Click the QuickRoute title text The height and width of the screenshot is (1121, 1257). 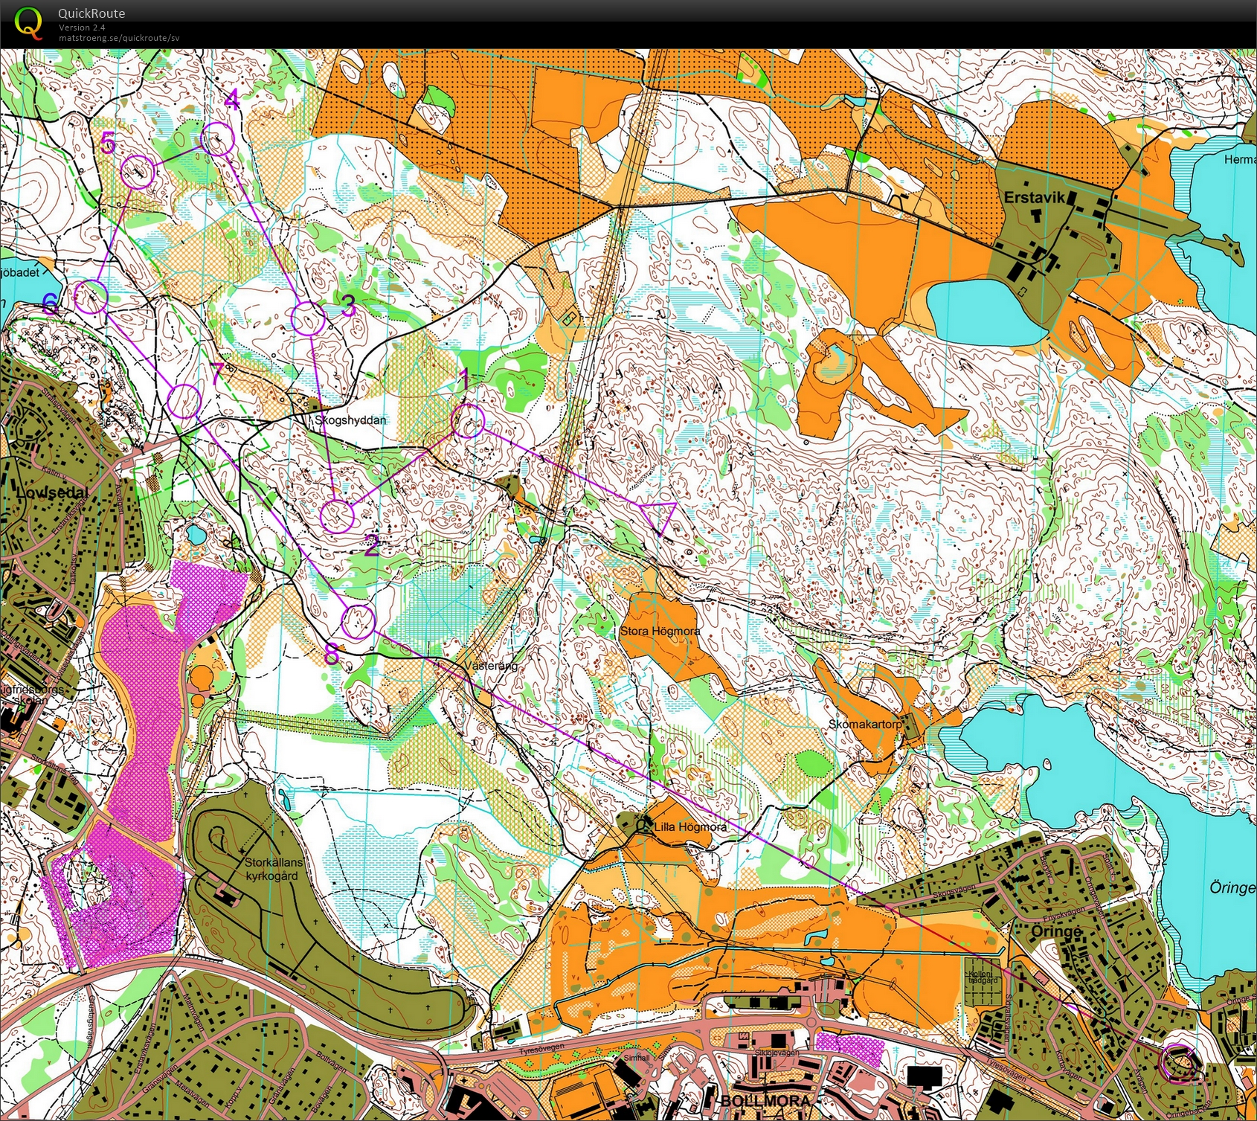point(91,13)
